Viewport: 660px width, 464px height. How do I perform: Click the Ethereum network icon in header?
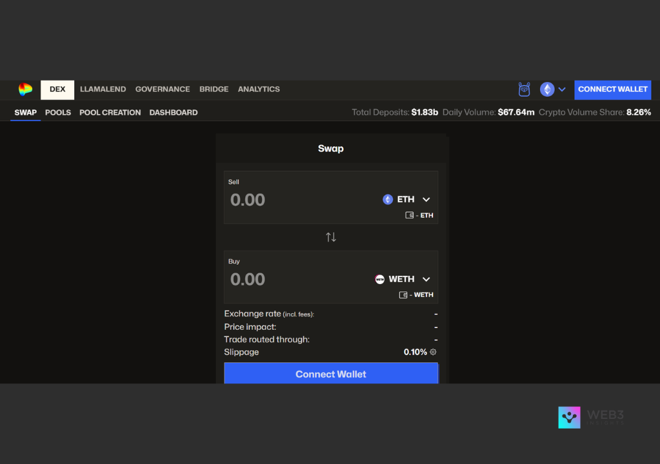547,90
